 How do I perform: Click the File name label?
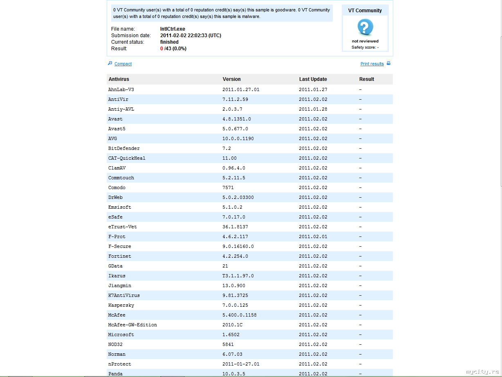tap(123, 29)
